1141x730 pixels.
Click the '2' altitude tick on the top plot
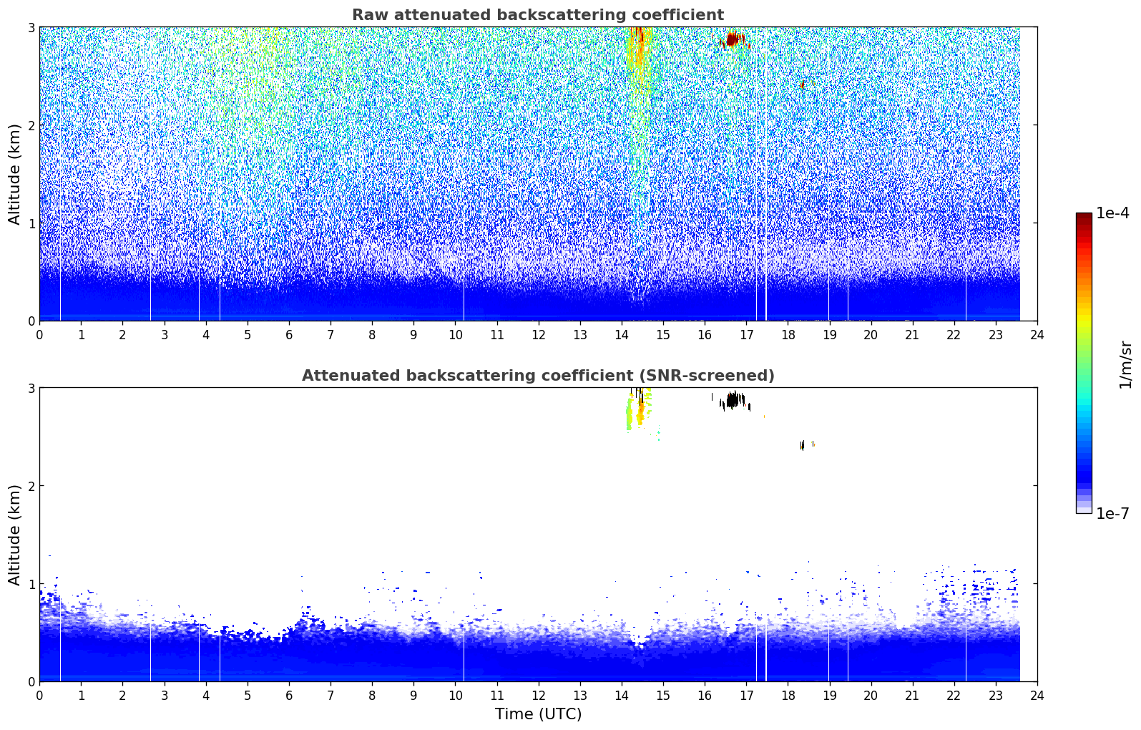click(x=31, y=125)
